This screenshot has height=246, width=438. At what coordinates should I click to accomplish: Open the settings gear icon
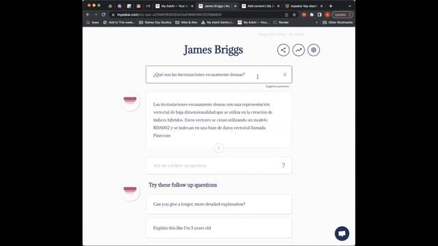tap(313, 50)
